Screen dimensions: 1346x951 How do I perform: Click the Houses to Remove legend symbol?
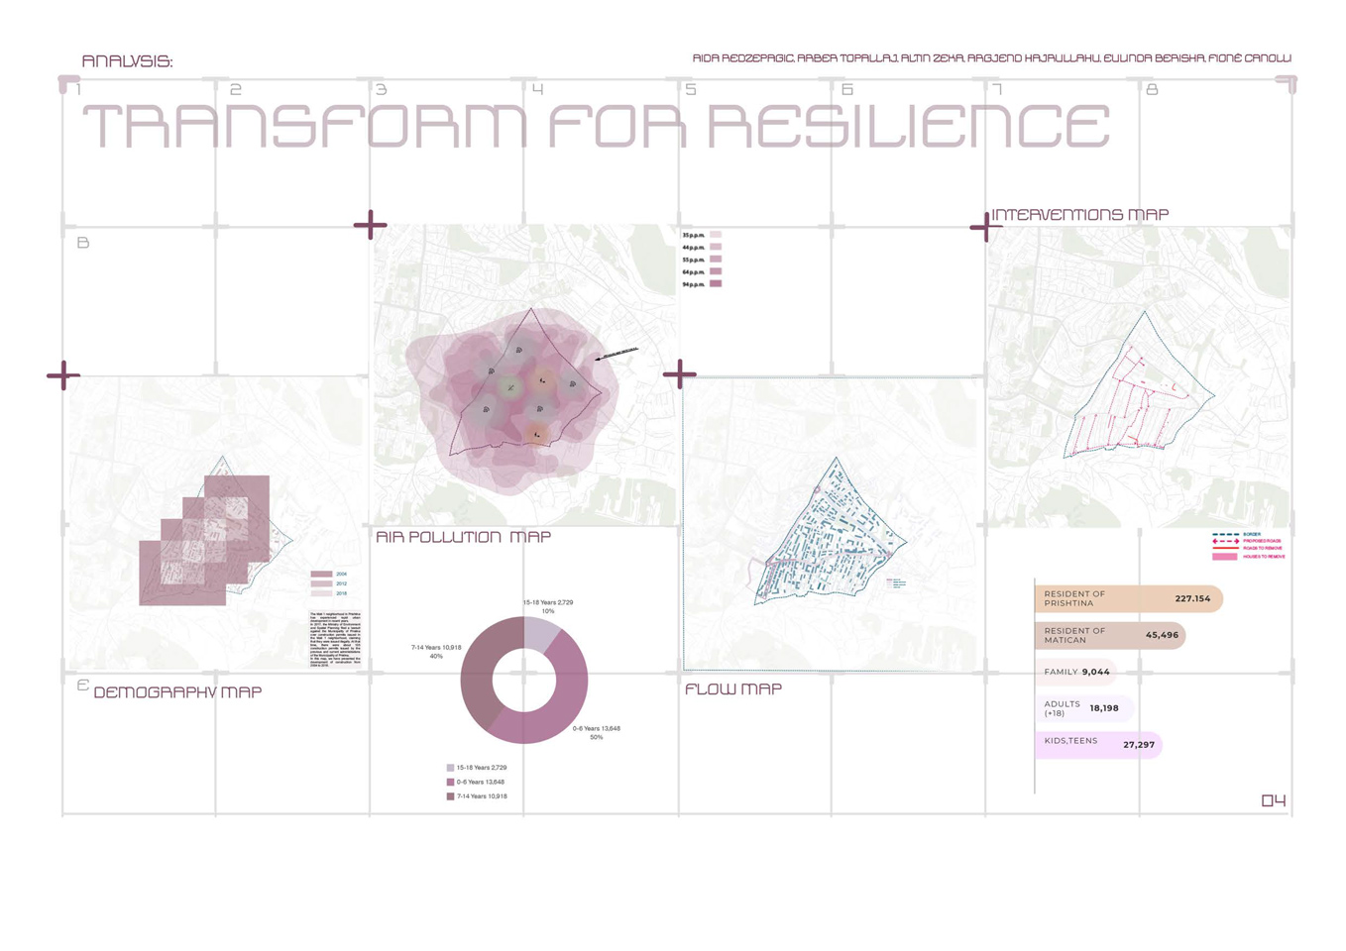(x=1225, y=557)
